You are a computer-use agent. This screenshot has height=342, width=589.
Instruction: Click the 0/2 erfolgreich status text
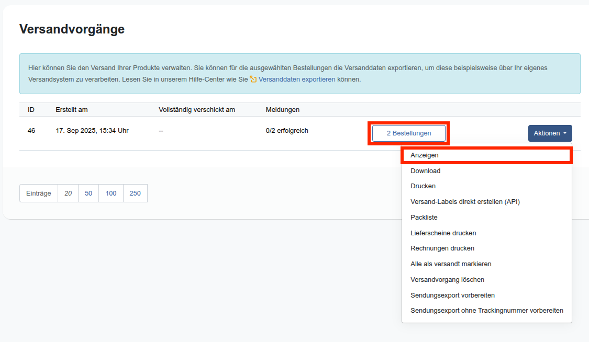click(287, 131)
